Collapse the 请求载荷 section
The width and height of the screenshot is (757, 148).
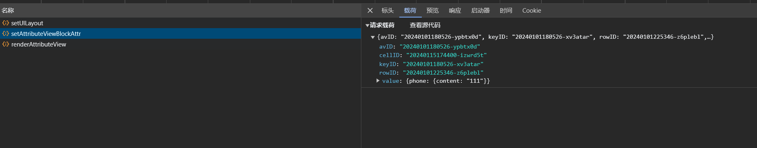click(367, 25)
